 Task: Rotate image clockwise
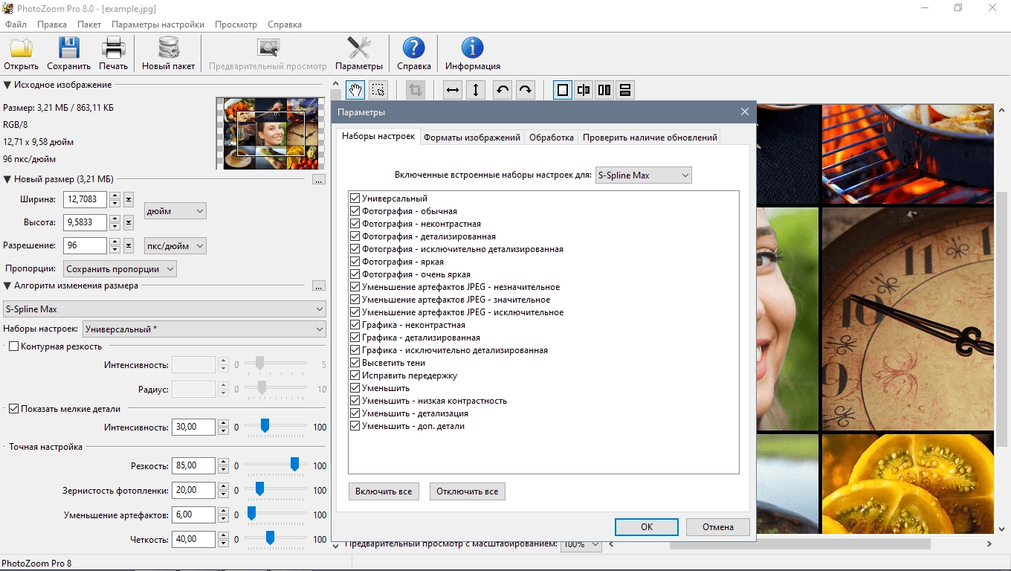[526, 90]
